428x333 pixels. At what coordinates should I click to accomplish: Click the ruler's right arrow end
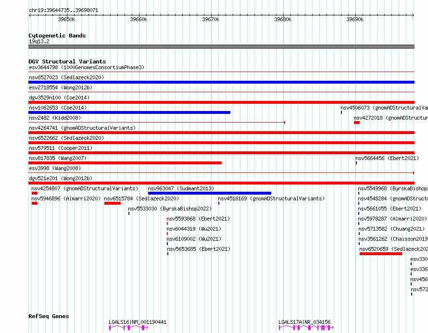coord(413,15)
